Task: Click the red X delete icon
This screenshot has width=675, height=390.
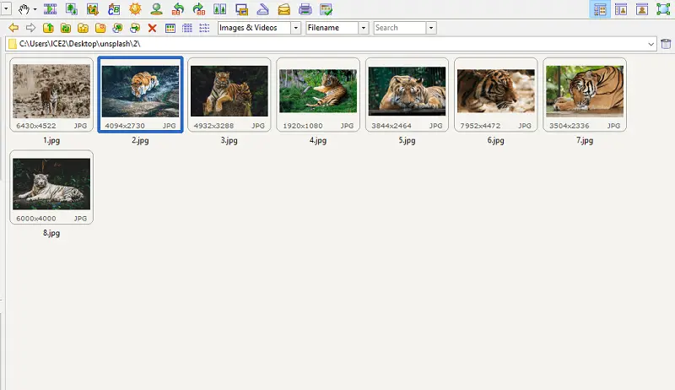Action: pos(153,28)
